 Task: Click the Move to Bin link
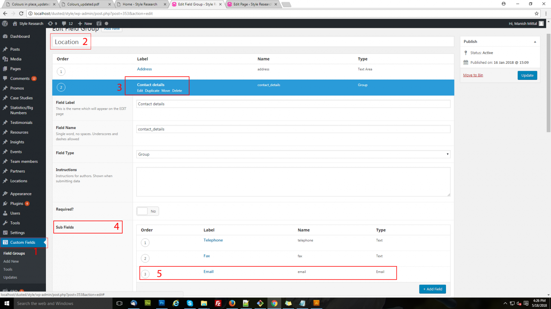point(473,75)
